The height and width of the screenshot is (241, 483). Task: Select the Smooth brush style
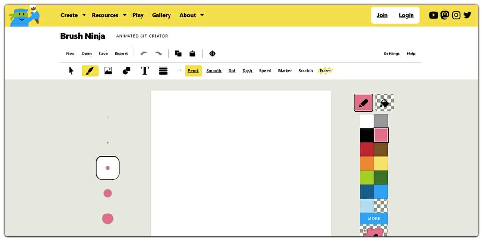point(213,71)
